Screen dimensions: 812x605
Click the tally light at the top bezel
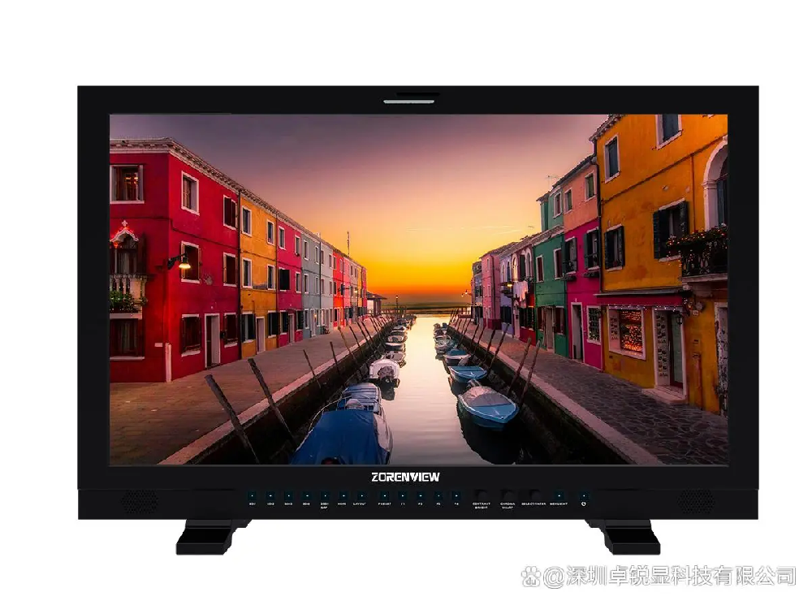409,102
